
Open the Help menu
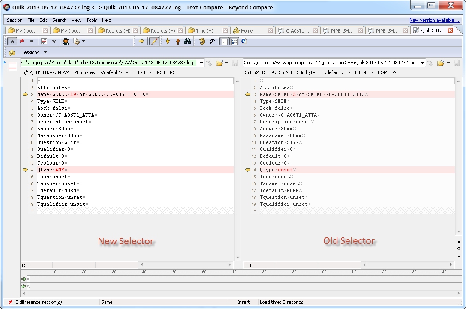pyautogui.click(x=106, y=20)
